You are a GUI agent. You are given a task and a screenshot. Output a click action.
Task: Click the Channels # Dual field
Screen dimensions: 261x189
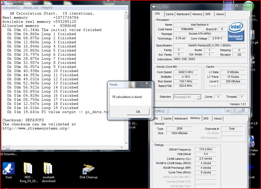pos(232,128)
